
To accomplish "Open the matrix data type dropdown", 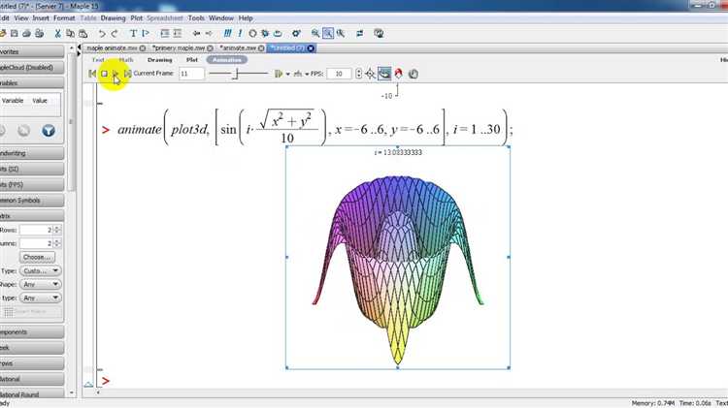I will pos(41,298).
